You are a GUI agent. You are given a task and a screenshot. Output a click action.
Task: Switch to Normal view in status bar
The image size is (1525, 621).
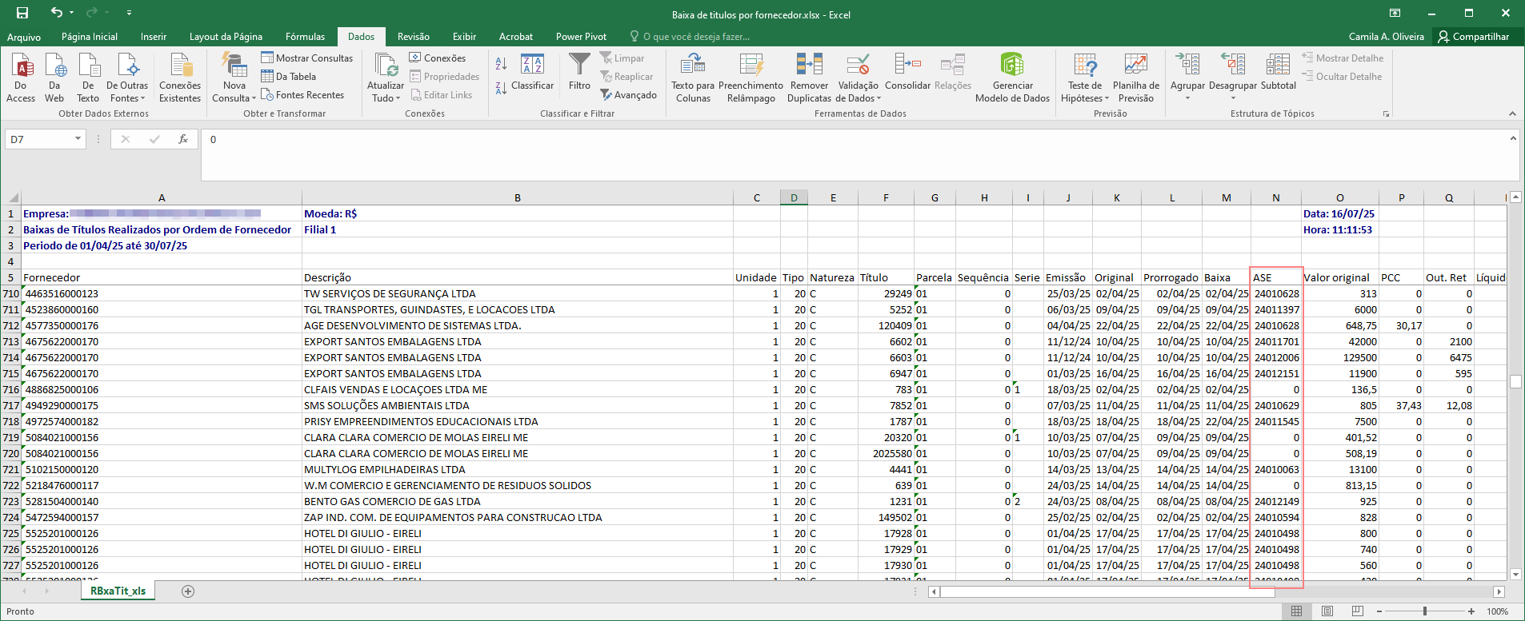1296,611
